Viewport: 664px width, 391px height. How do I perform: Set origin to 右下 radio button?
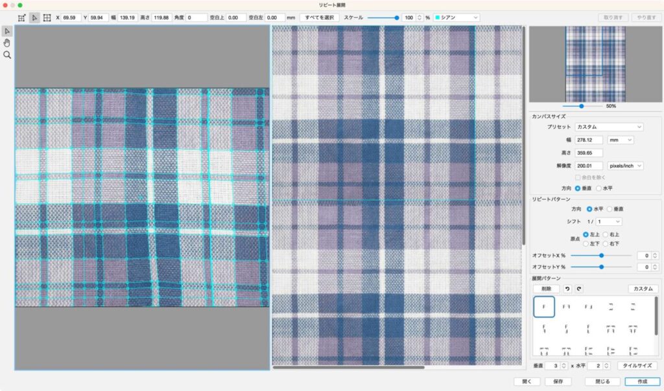606,243
